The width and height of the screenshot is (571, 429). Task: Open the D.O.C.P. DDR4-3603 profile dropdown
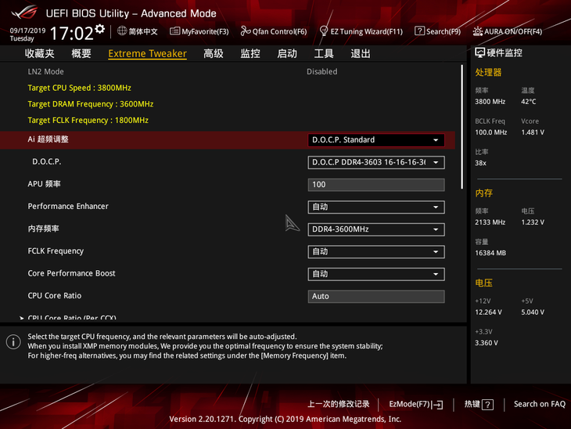tap(375, 163)
